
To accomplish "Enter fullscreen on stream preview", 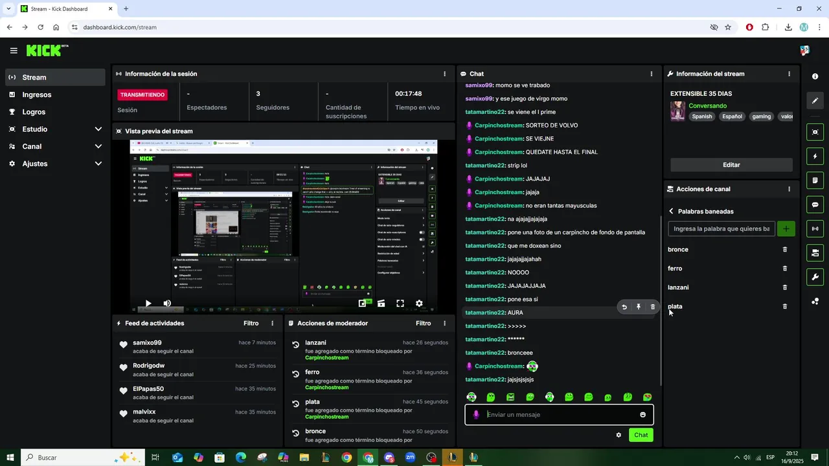I will click(400, 303).
